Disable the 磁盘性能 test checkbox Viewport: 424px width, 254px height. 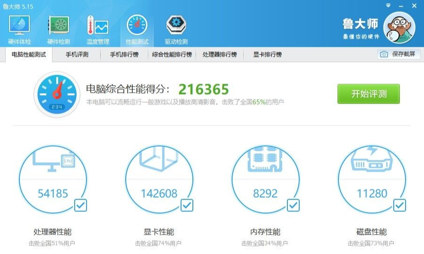(x=400, y=205)
